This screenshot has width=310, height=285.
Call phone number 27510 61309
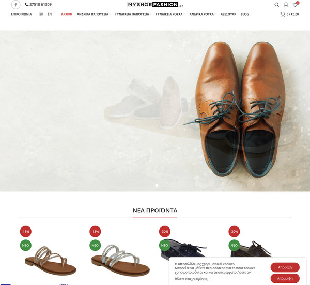38,4
